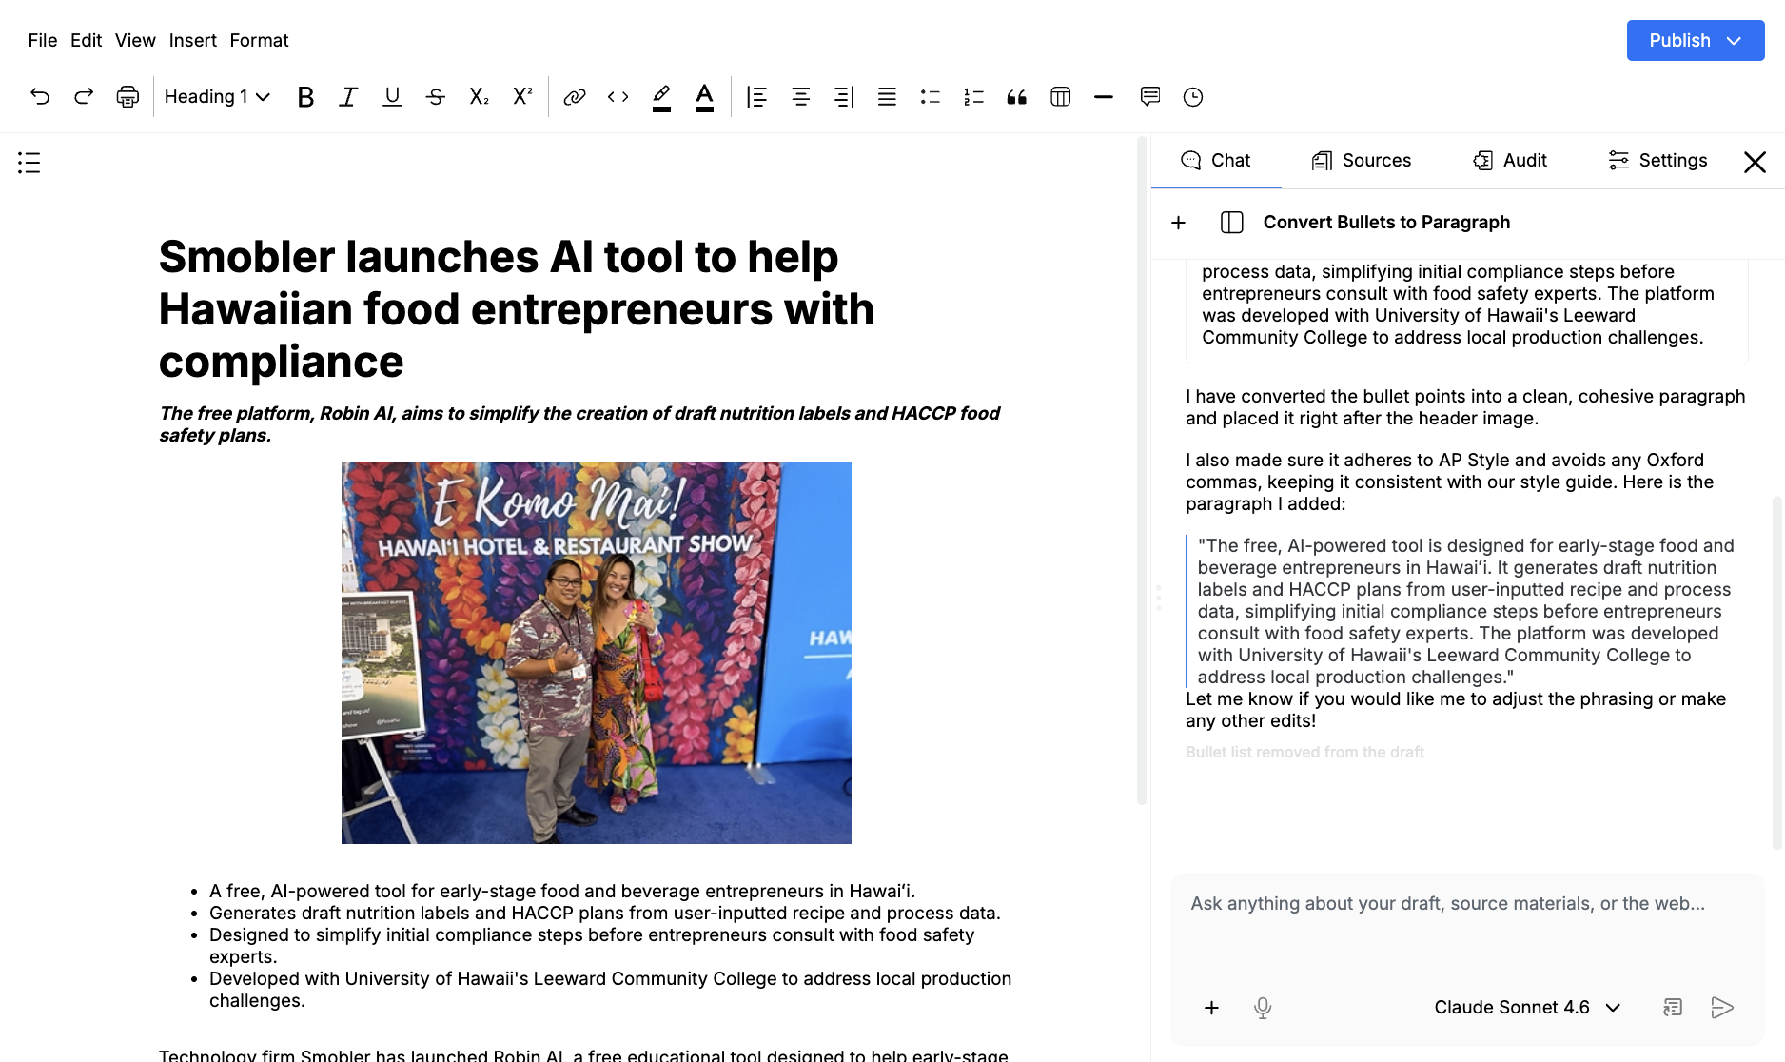Switch to the Sources tab
Image resolution: width=1785 pixels, height=1062 pixels.
pyautogui.click(x=1362, y=161)
